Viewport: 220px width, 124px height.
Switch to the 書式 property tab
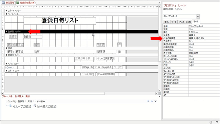point(166,22)
